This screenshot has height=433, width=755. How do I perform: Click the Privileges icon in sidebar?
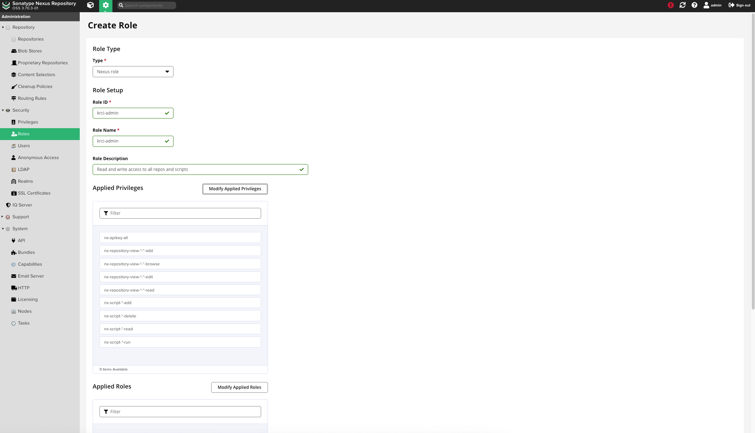coord(14,122)
